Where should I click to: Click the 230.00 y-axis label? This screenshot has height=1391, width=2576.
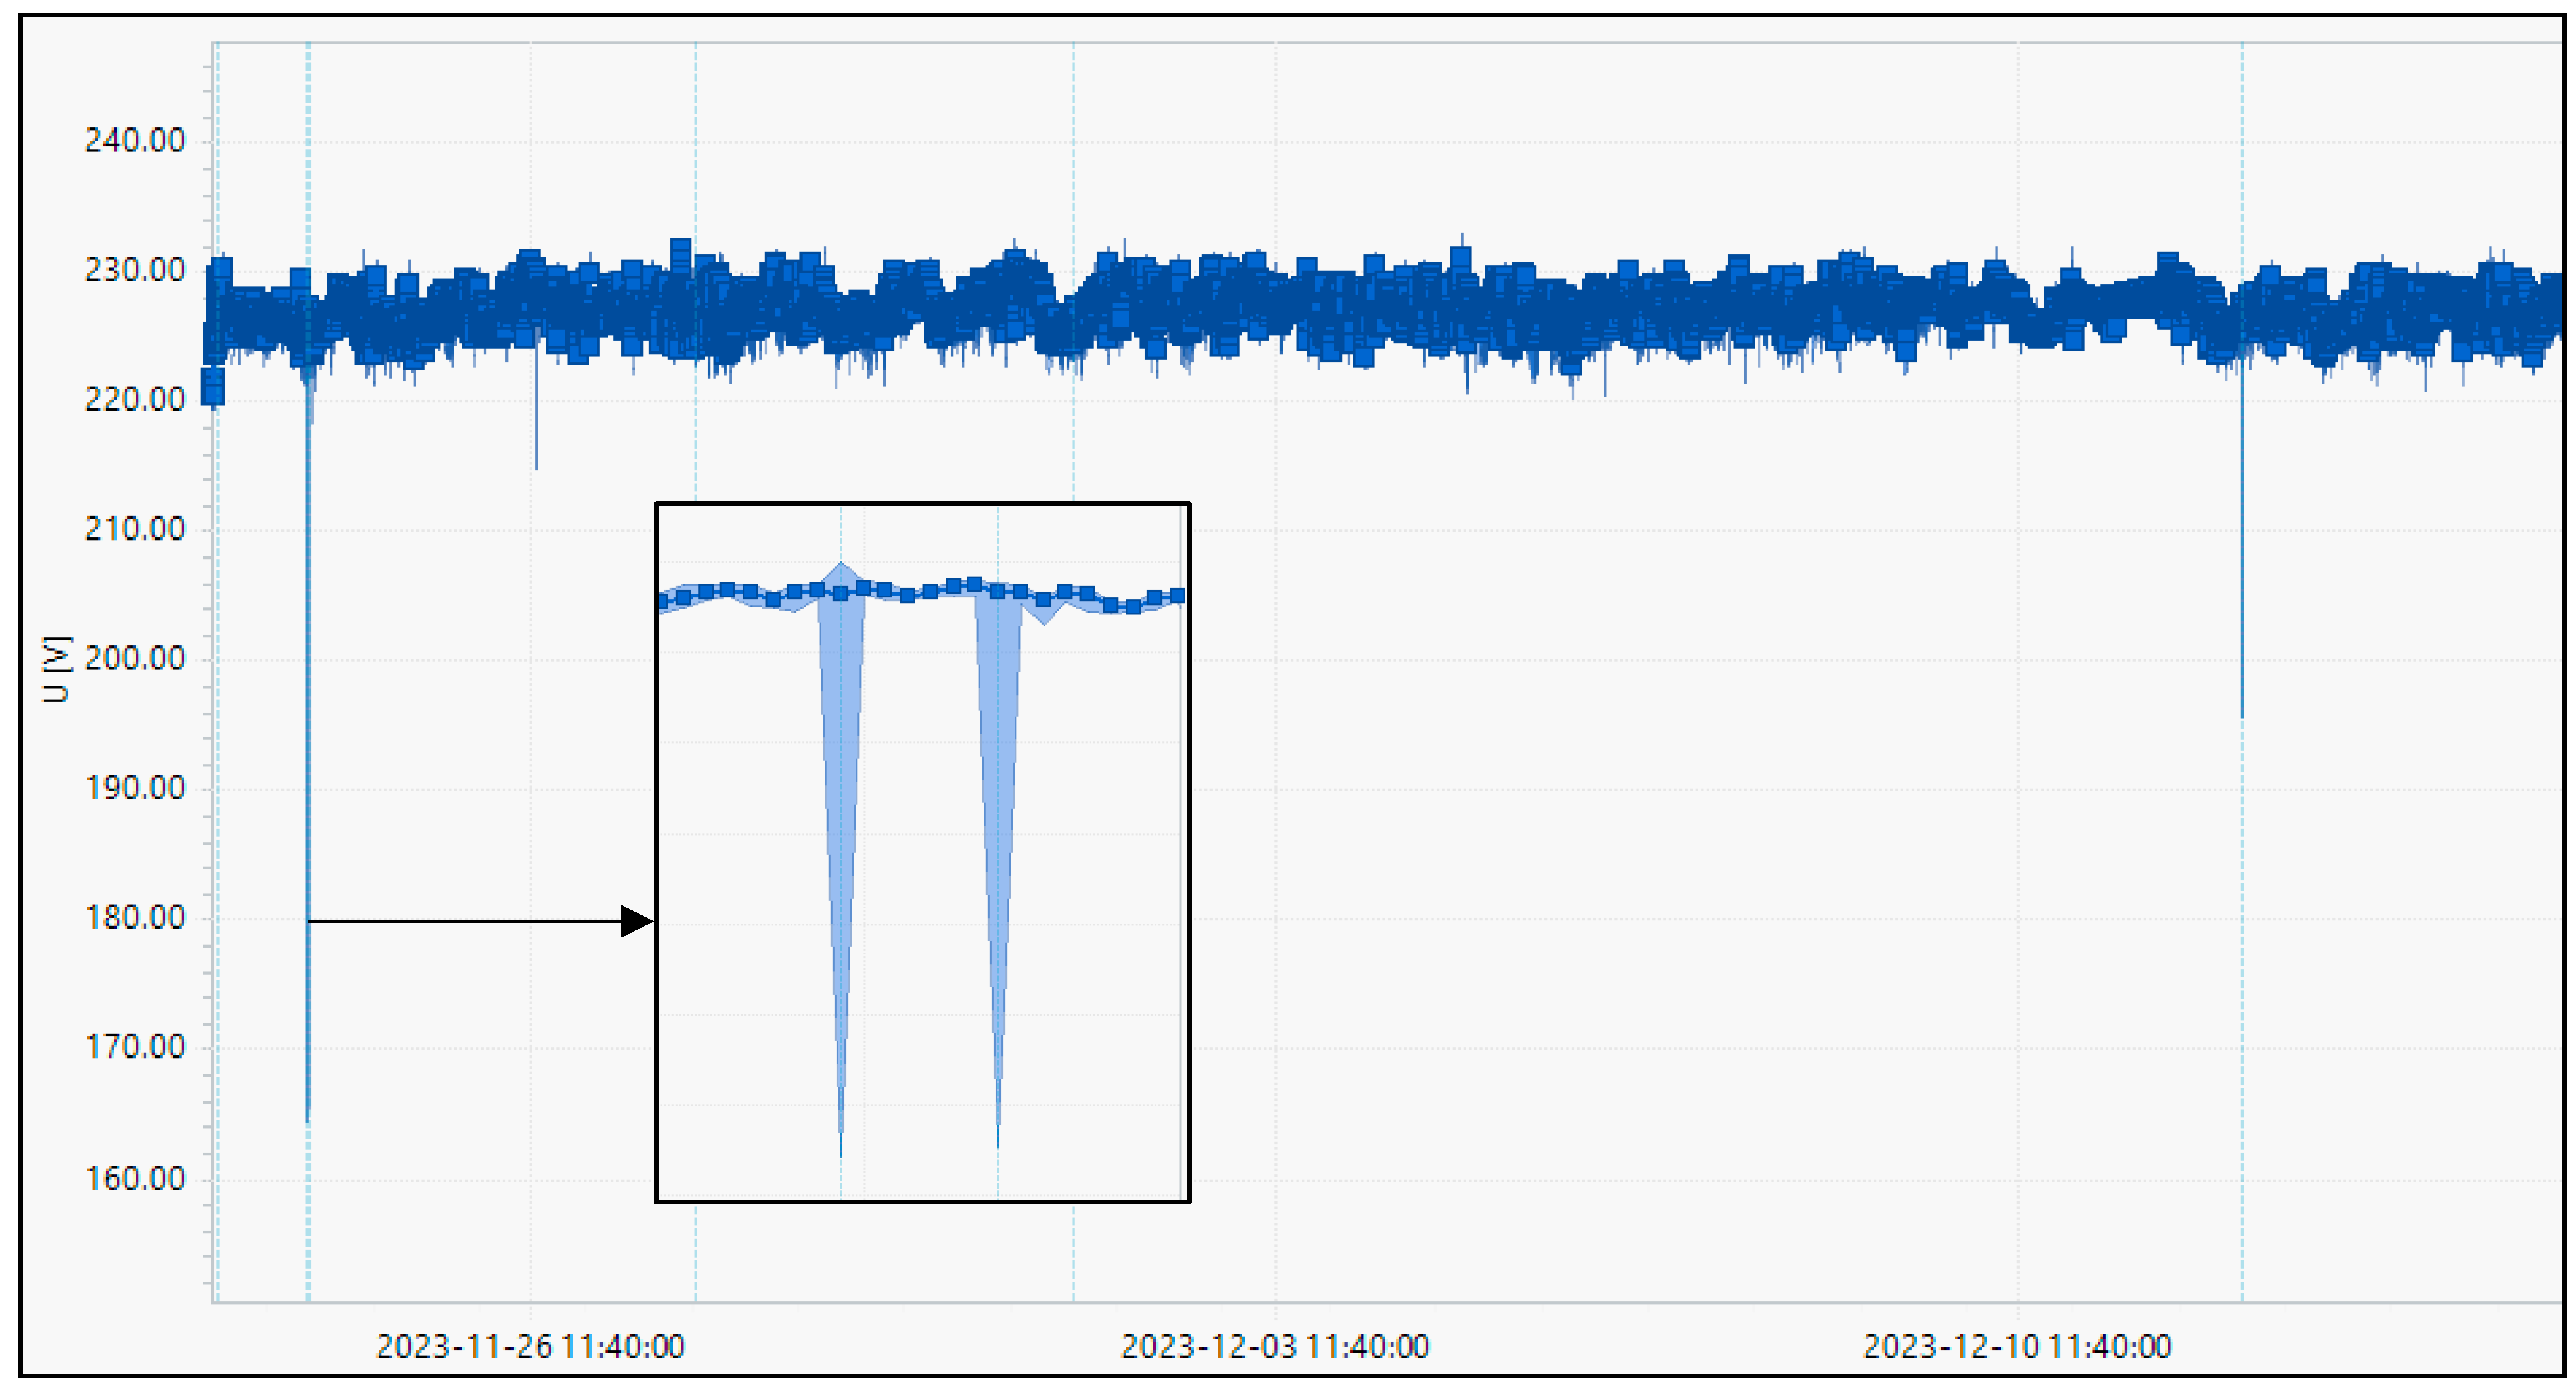click(x=135, y=270)
